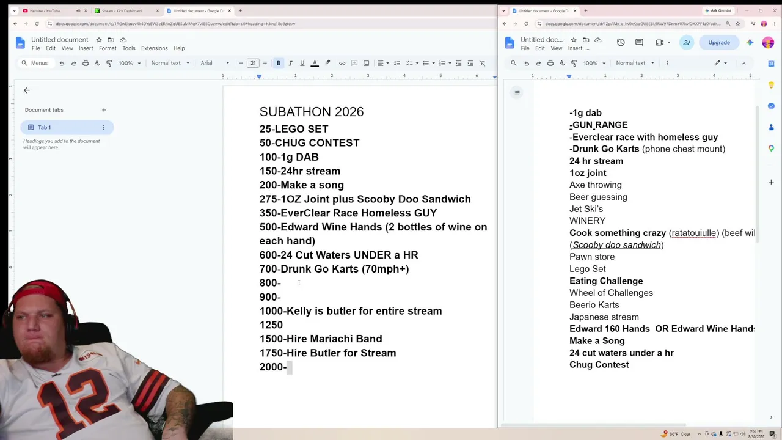Add a new document tab
Viewport: 782px width, 440px height.
(x=104, y=110)
